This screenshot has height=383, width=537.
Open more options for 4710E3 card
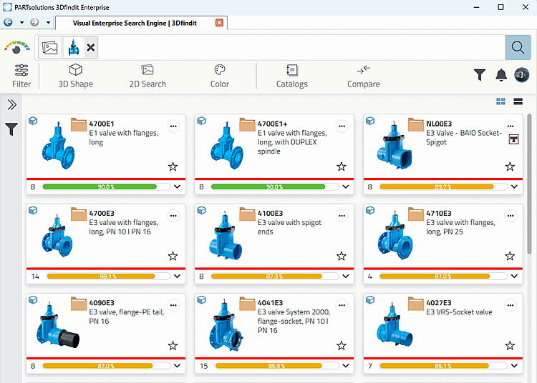coord(511,216)
